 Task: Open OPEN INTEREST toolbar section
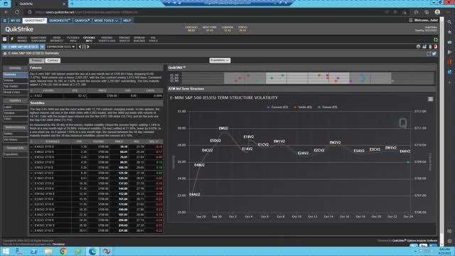click(57, 39)
